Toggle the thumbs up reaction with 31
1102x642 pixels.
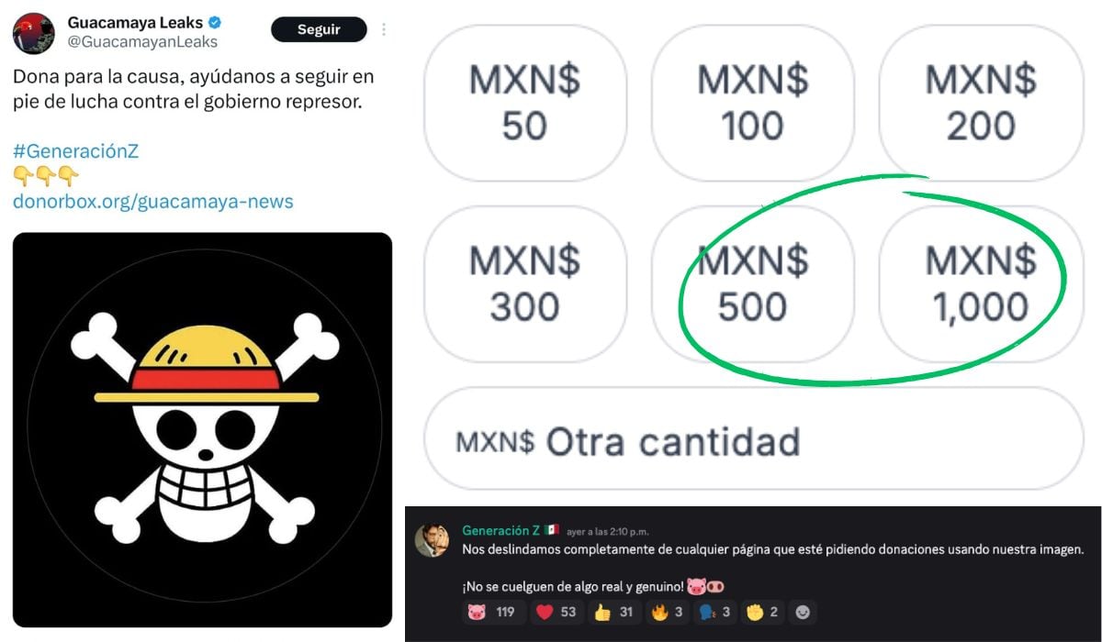616,612
